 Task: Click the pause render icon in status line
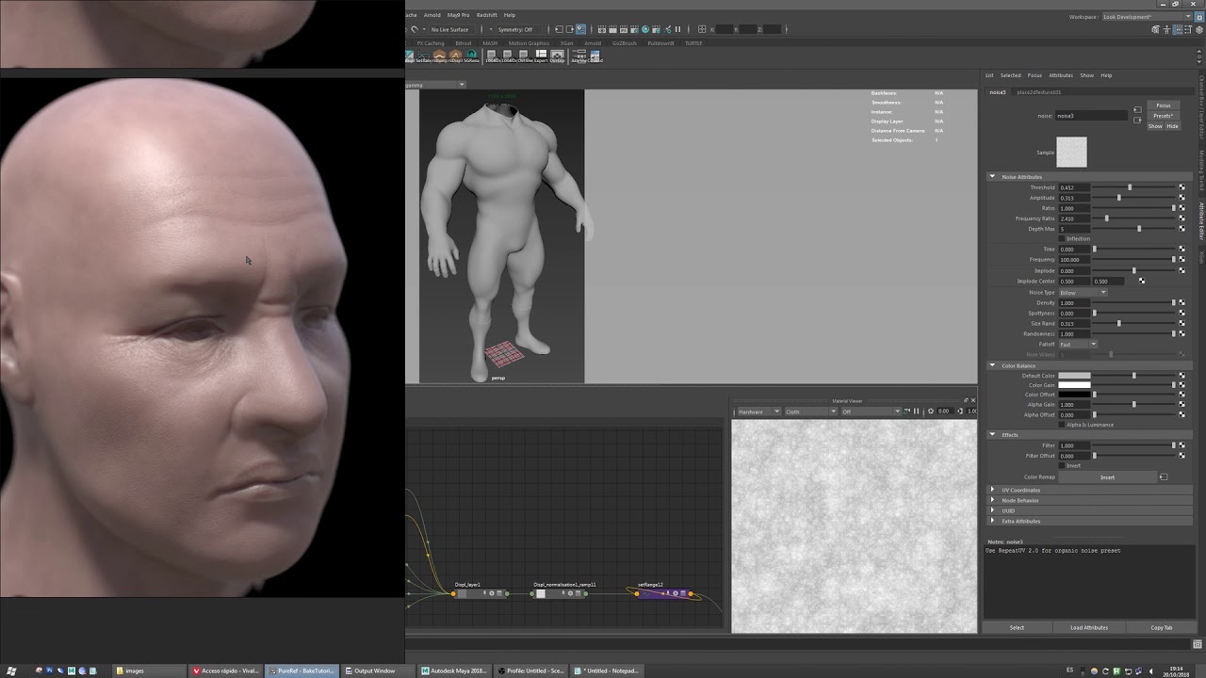[677, 29]
